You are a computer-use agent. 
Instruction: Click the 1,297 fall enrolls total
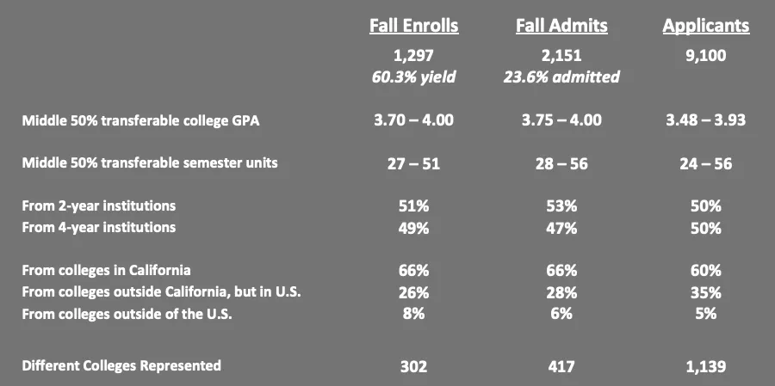(413, 56)
